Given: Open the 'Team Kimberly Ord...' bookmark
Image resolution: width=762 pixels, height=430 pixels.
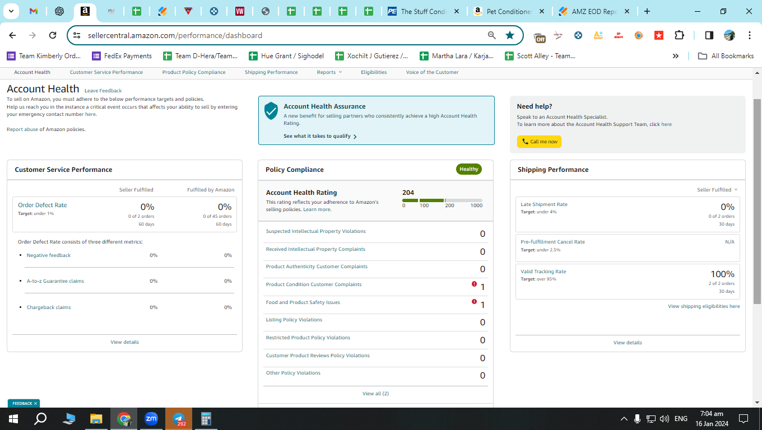Looking at the screenshot, I should pos(44,56).
